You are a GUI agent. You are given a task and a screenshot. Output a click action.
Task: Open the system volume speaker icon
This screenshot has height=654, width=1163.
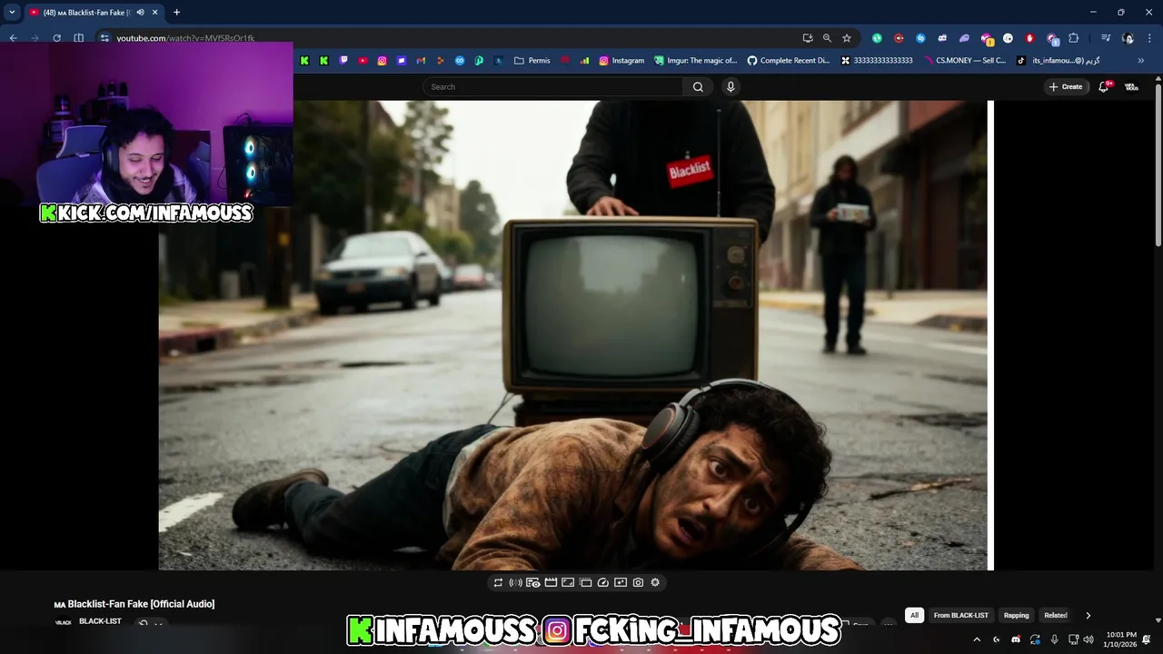point(1088,639)
